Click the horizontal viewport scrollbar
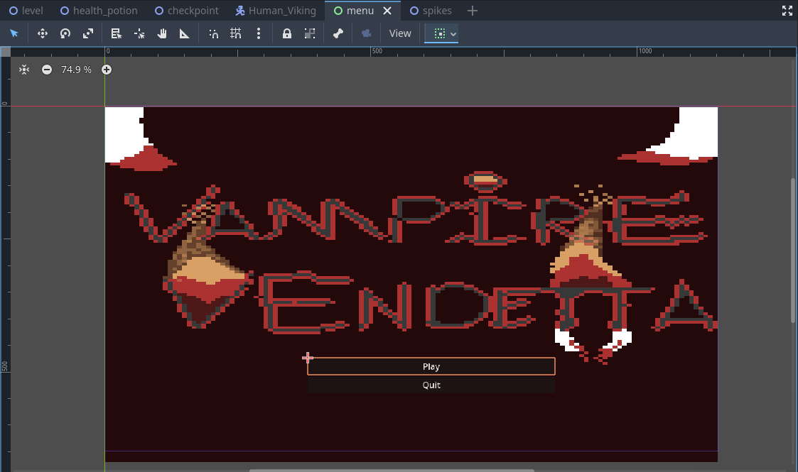Viewport: 798px width, 472px height. [x=392, y=470]
